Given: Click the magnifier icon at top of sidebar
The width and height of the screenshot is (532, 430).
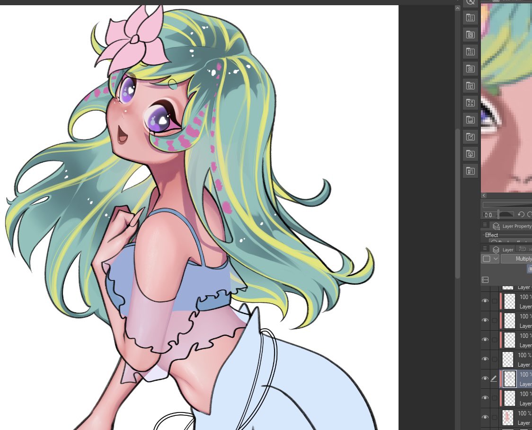Looking at the screenshot, I should click(470, 3).
